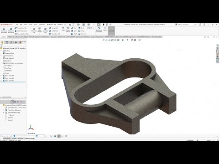Click Boundary Boss/Base in the ribbon
Screen dimensions: 219x164
(22, 34)
